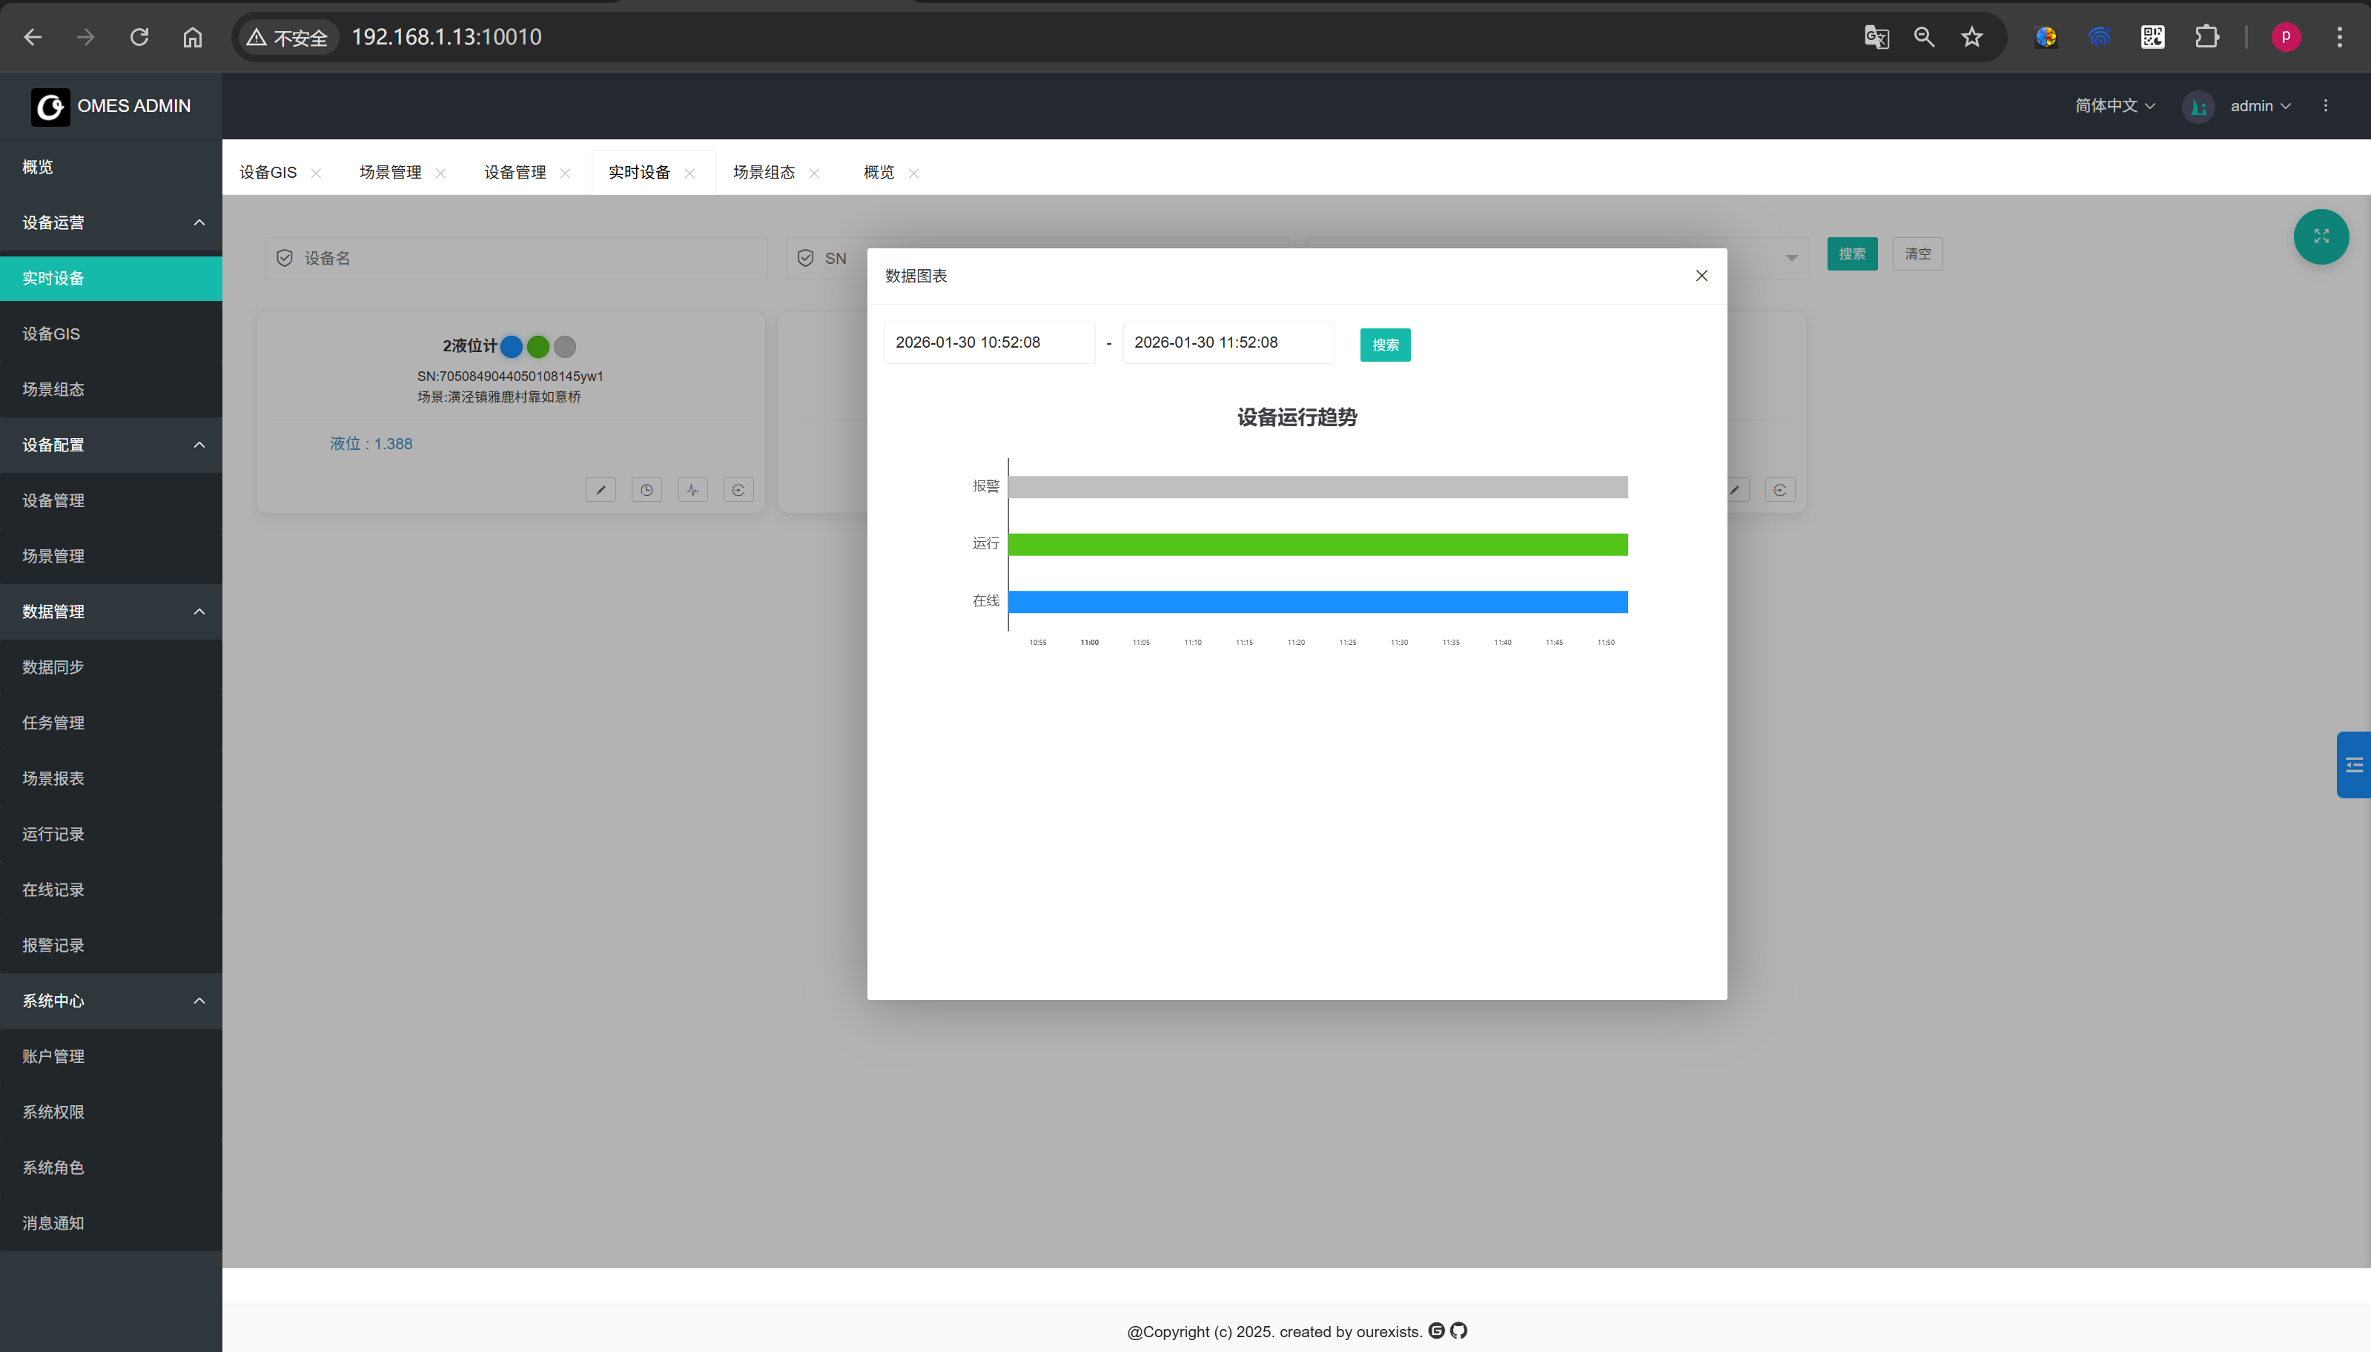Click the fullscreen expand floating button
The image size is (2371, 1352).
click(2321, 236)
